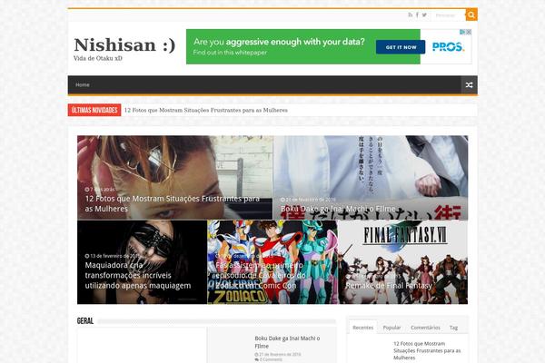The width and height of the screenshot is (545, 363).
Task: Select the Home menu item
Action: point(83,84)
